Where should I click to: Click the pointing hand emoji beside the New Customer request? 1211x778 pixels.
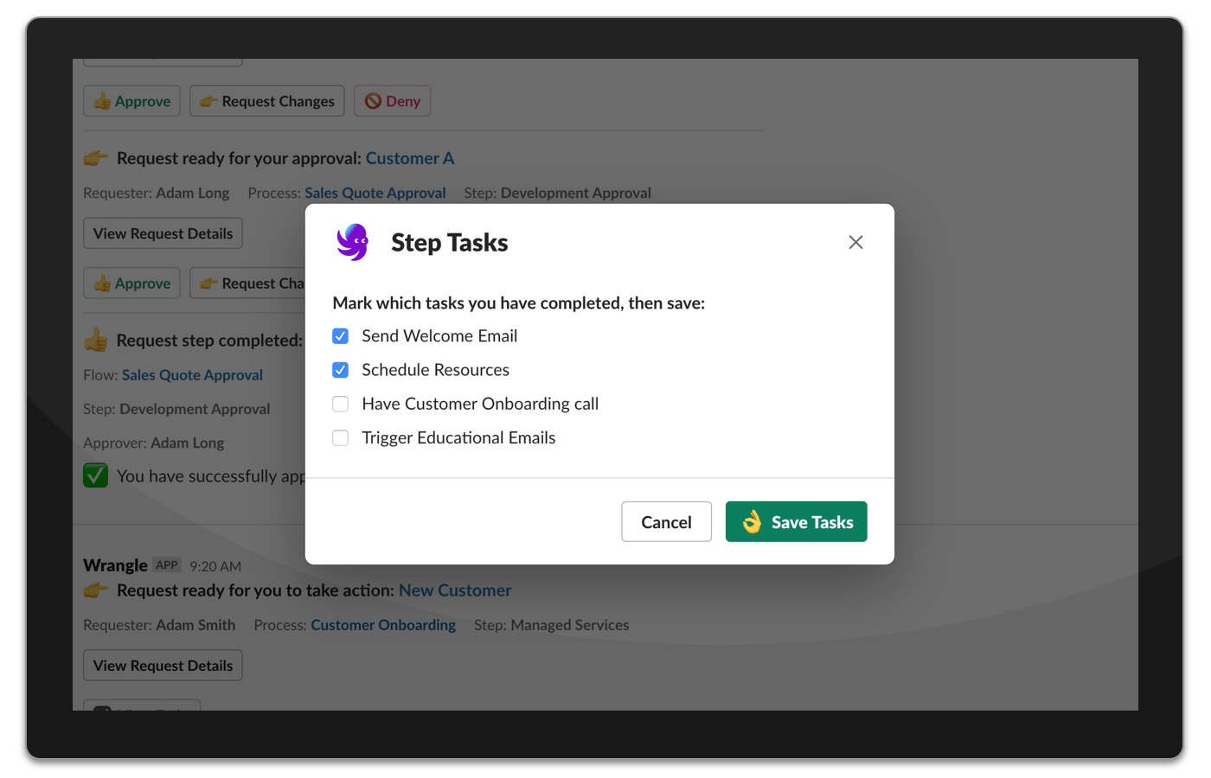pyautogui.click(x=95, y=590)
